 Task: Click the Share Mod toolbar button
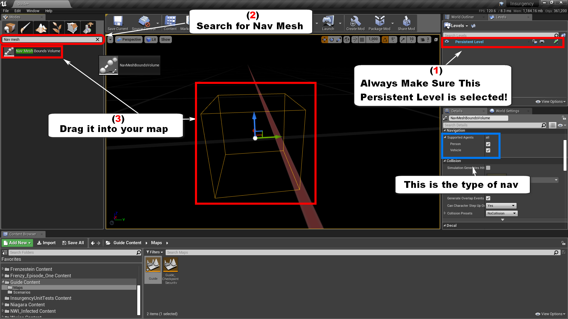(x=406, y=23)
